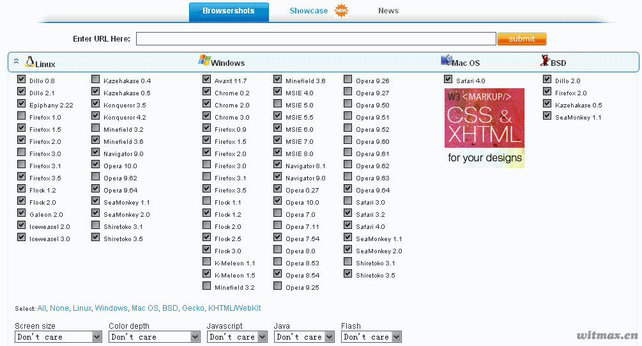This screenshot has width=642, height=346.
Task: Uncheck MSIE 8.0
Action: point(278,152)
